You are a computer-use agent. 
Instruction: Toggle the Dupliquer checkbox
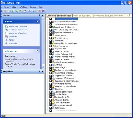(x=51, y=41)
